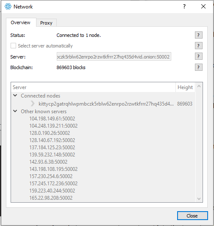This screenshot has width=214, height=226.
Task: Click the server list scrollbar down arrow
Action: coord(199,199)
